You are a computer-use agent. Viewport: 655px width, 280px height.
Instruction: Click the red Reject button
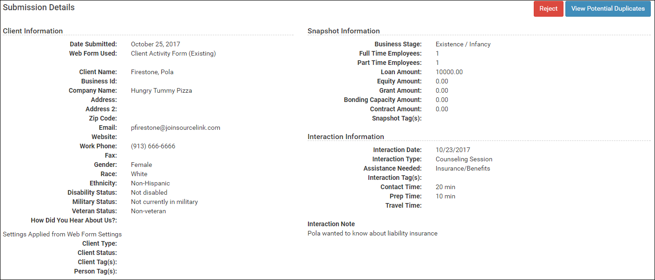[x=548, y=9]
